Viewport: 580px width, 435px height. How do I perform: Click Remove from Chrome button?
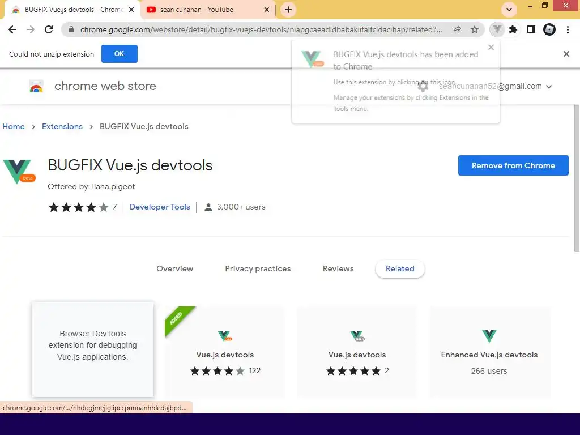(x=513, y=165)
